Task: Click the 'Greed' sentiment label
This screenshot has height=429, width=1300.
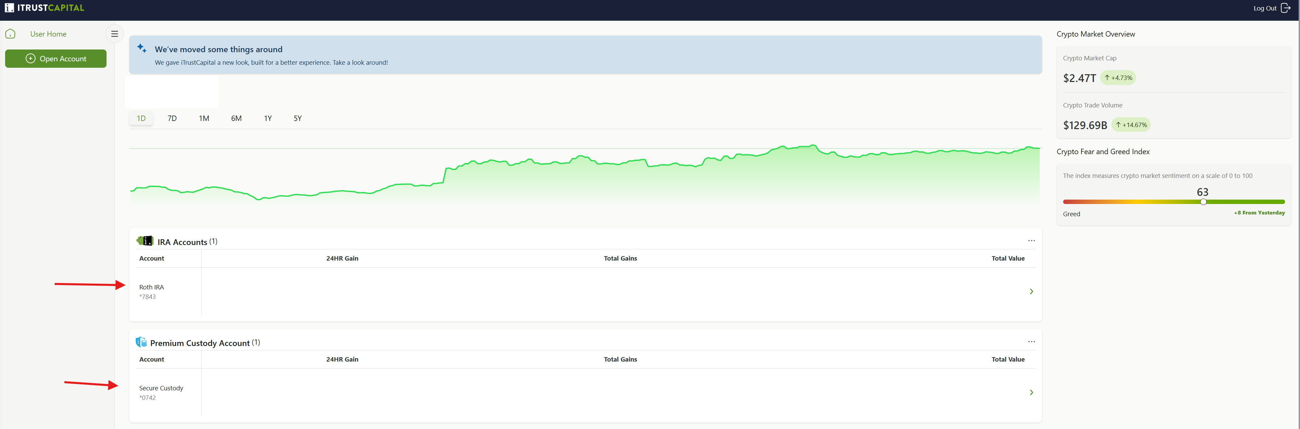Action: pyautogui.click(x=1071, y=214)
